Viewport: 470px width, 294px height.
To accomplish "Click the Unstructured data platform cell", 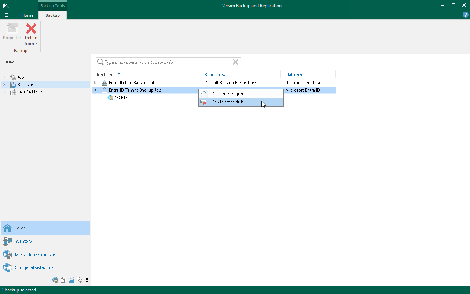I will tap(302, 83).
